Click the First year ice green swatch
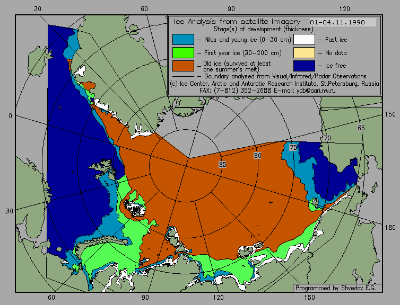The image size is (400, 305). [x=183, y=53]
